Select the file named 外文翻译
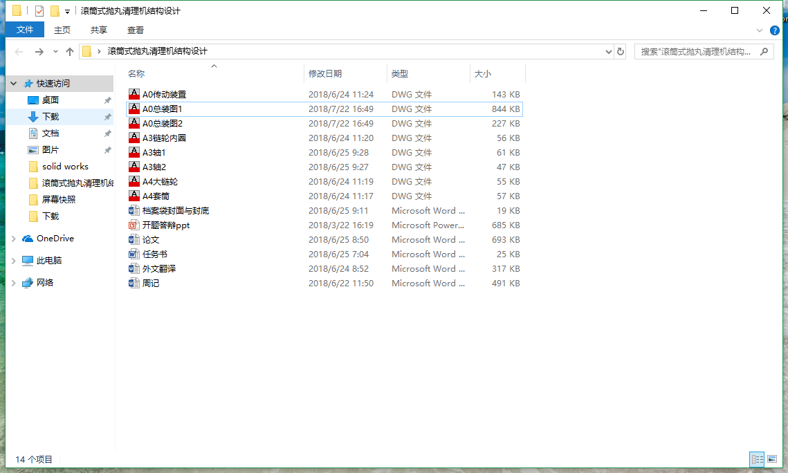 (x=159, y=269)
